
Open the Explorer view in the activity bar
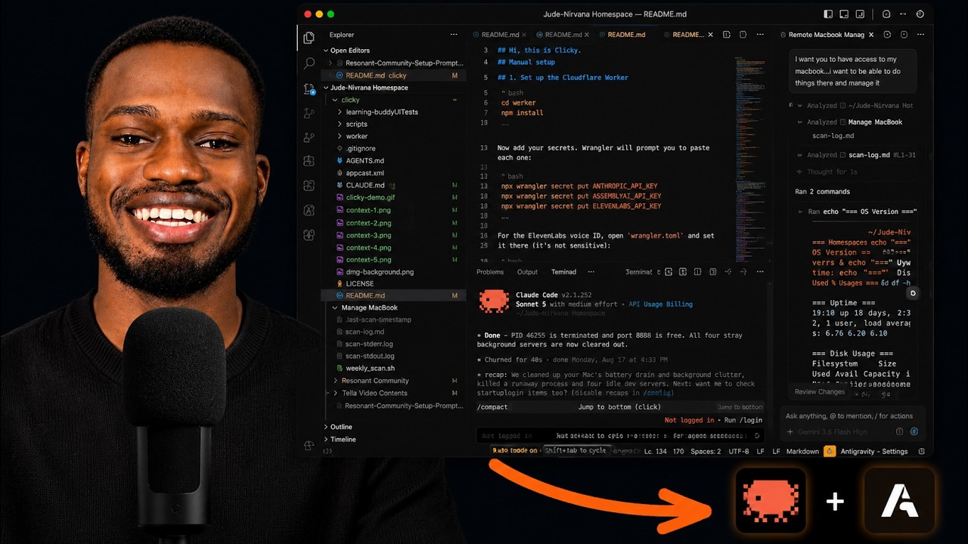point(309,38)
